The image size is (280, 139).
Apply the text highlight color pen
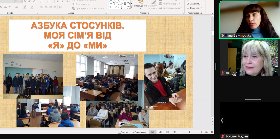25,7
